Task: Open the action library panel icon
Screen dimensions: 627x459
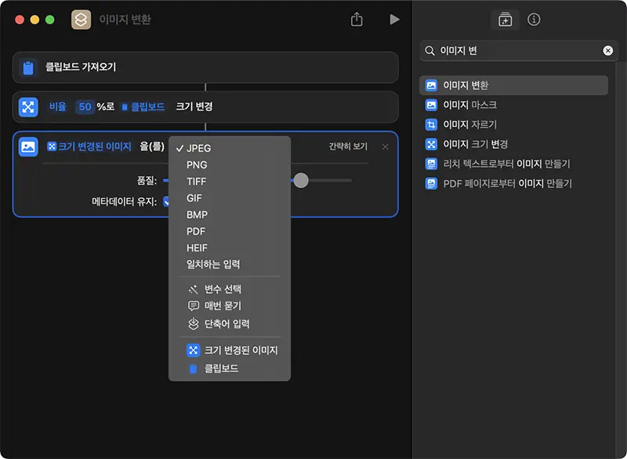Action: 505,21
